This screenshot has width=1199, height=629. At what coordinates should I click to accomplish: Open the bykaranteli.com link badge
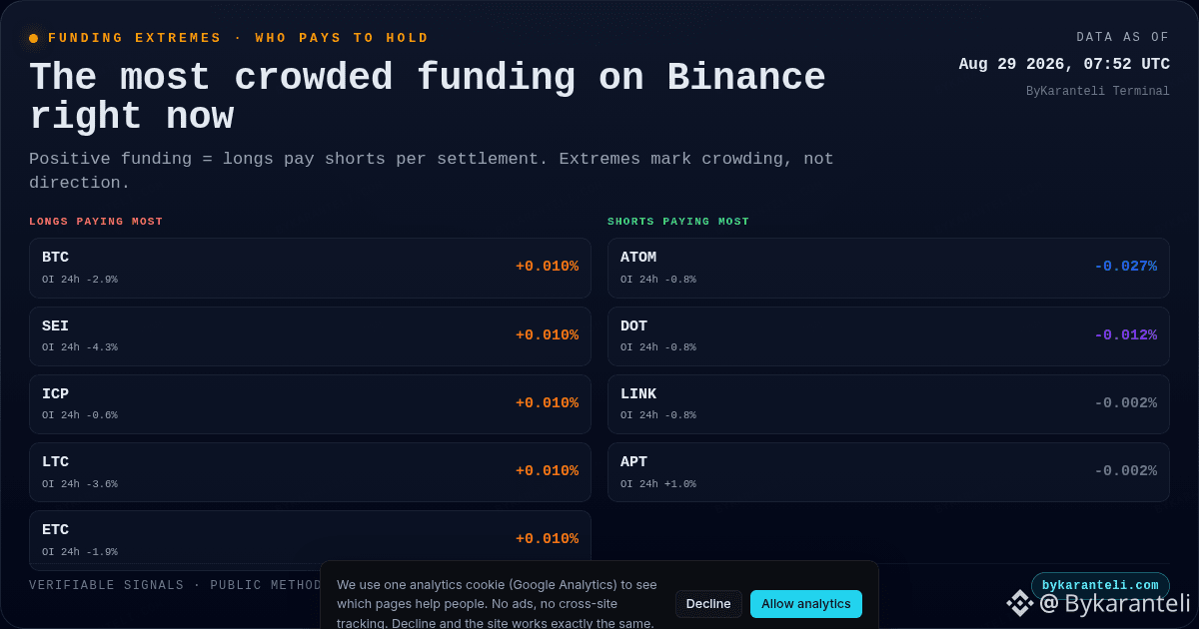1100,586
